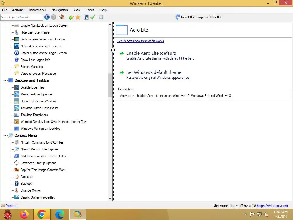Click the PowerShell PS1 files tree icon

17,156
